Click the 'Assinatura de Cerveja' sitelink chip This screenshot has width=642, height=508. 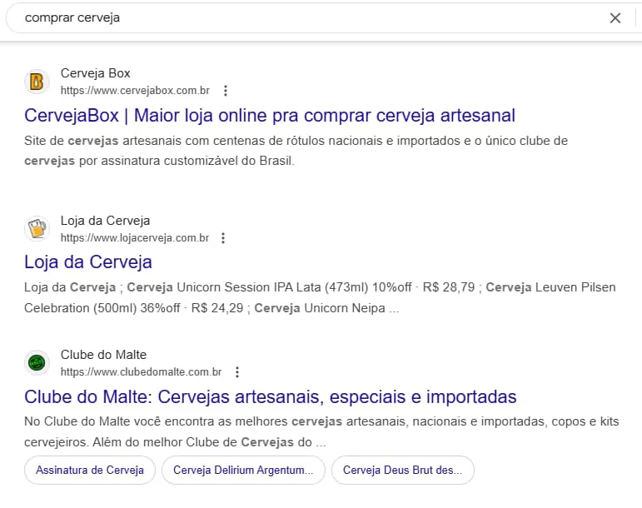[x=90, y=470]
